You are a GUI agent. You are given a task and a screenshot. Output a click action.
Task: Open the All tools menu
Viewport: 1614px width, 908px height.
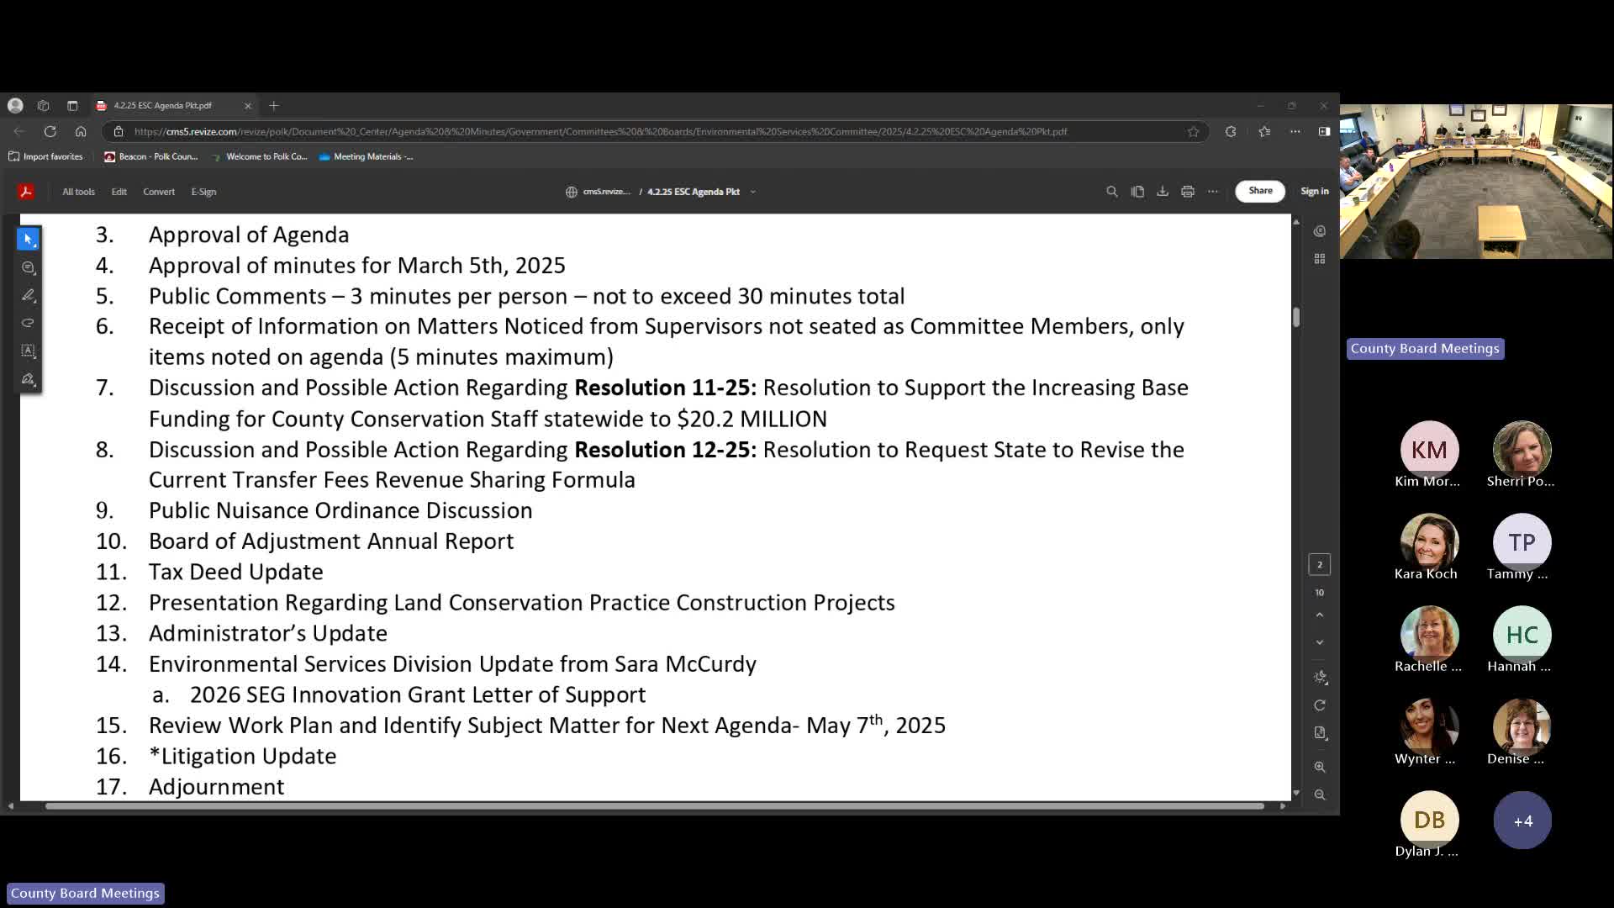pos(78,192)
